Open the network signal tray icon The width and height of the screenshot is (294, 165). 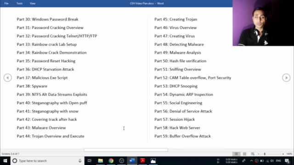[x=267, y=161]
